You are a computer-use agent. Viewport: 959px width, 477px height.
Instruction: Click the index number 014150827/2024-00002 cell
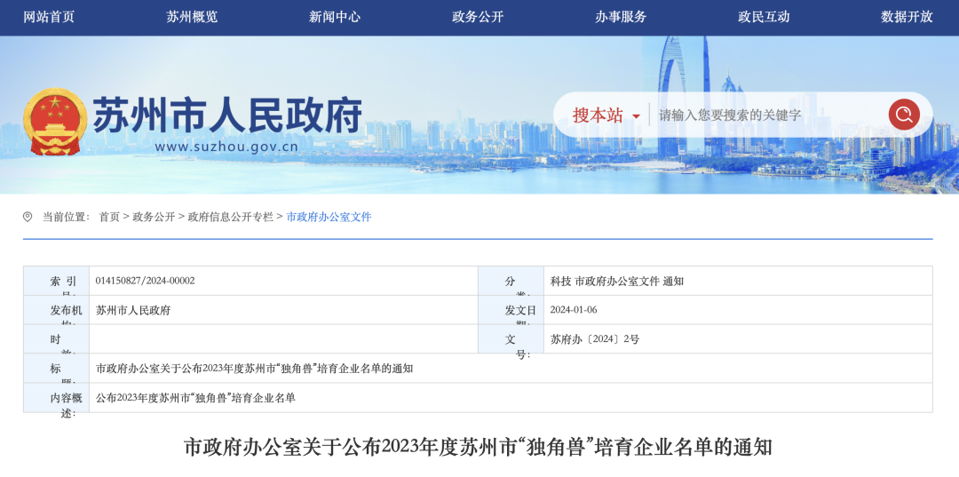tap(146, 281)
